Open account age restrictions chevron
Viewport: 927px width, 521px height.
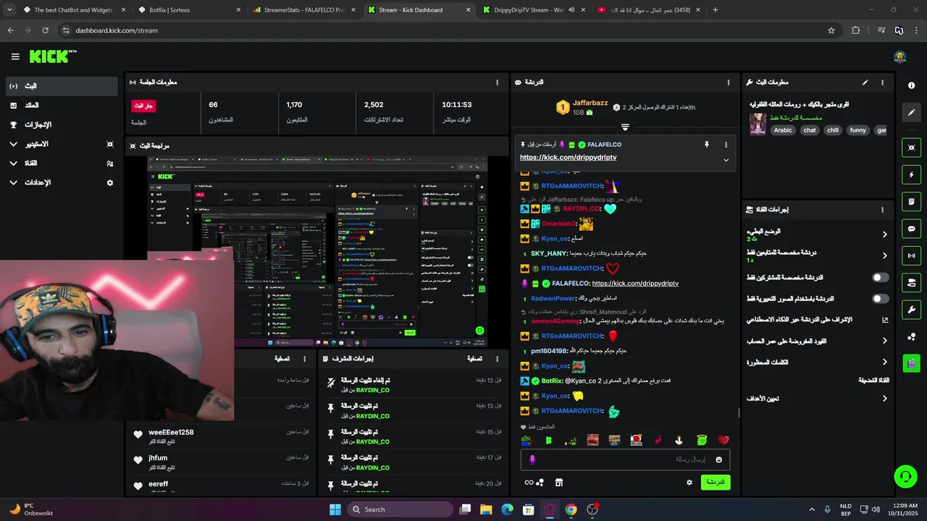pyautogui.click(x=884, y=341)
